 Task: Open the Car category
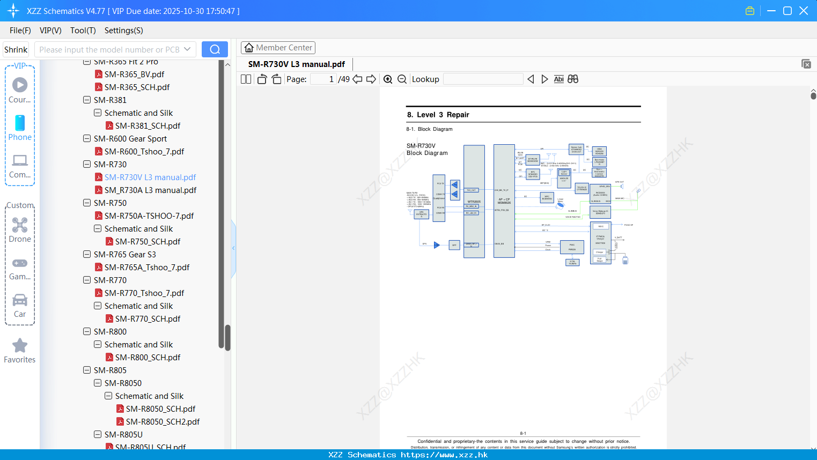click(x=20, y=306)
